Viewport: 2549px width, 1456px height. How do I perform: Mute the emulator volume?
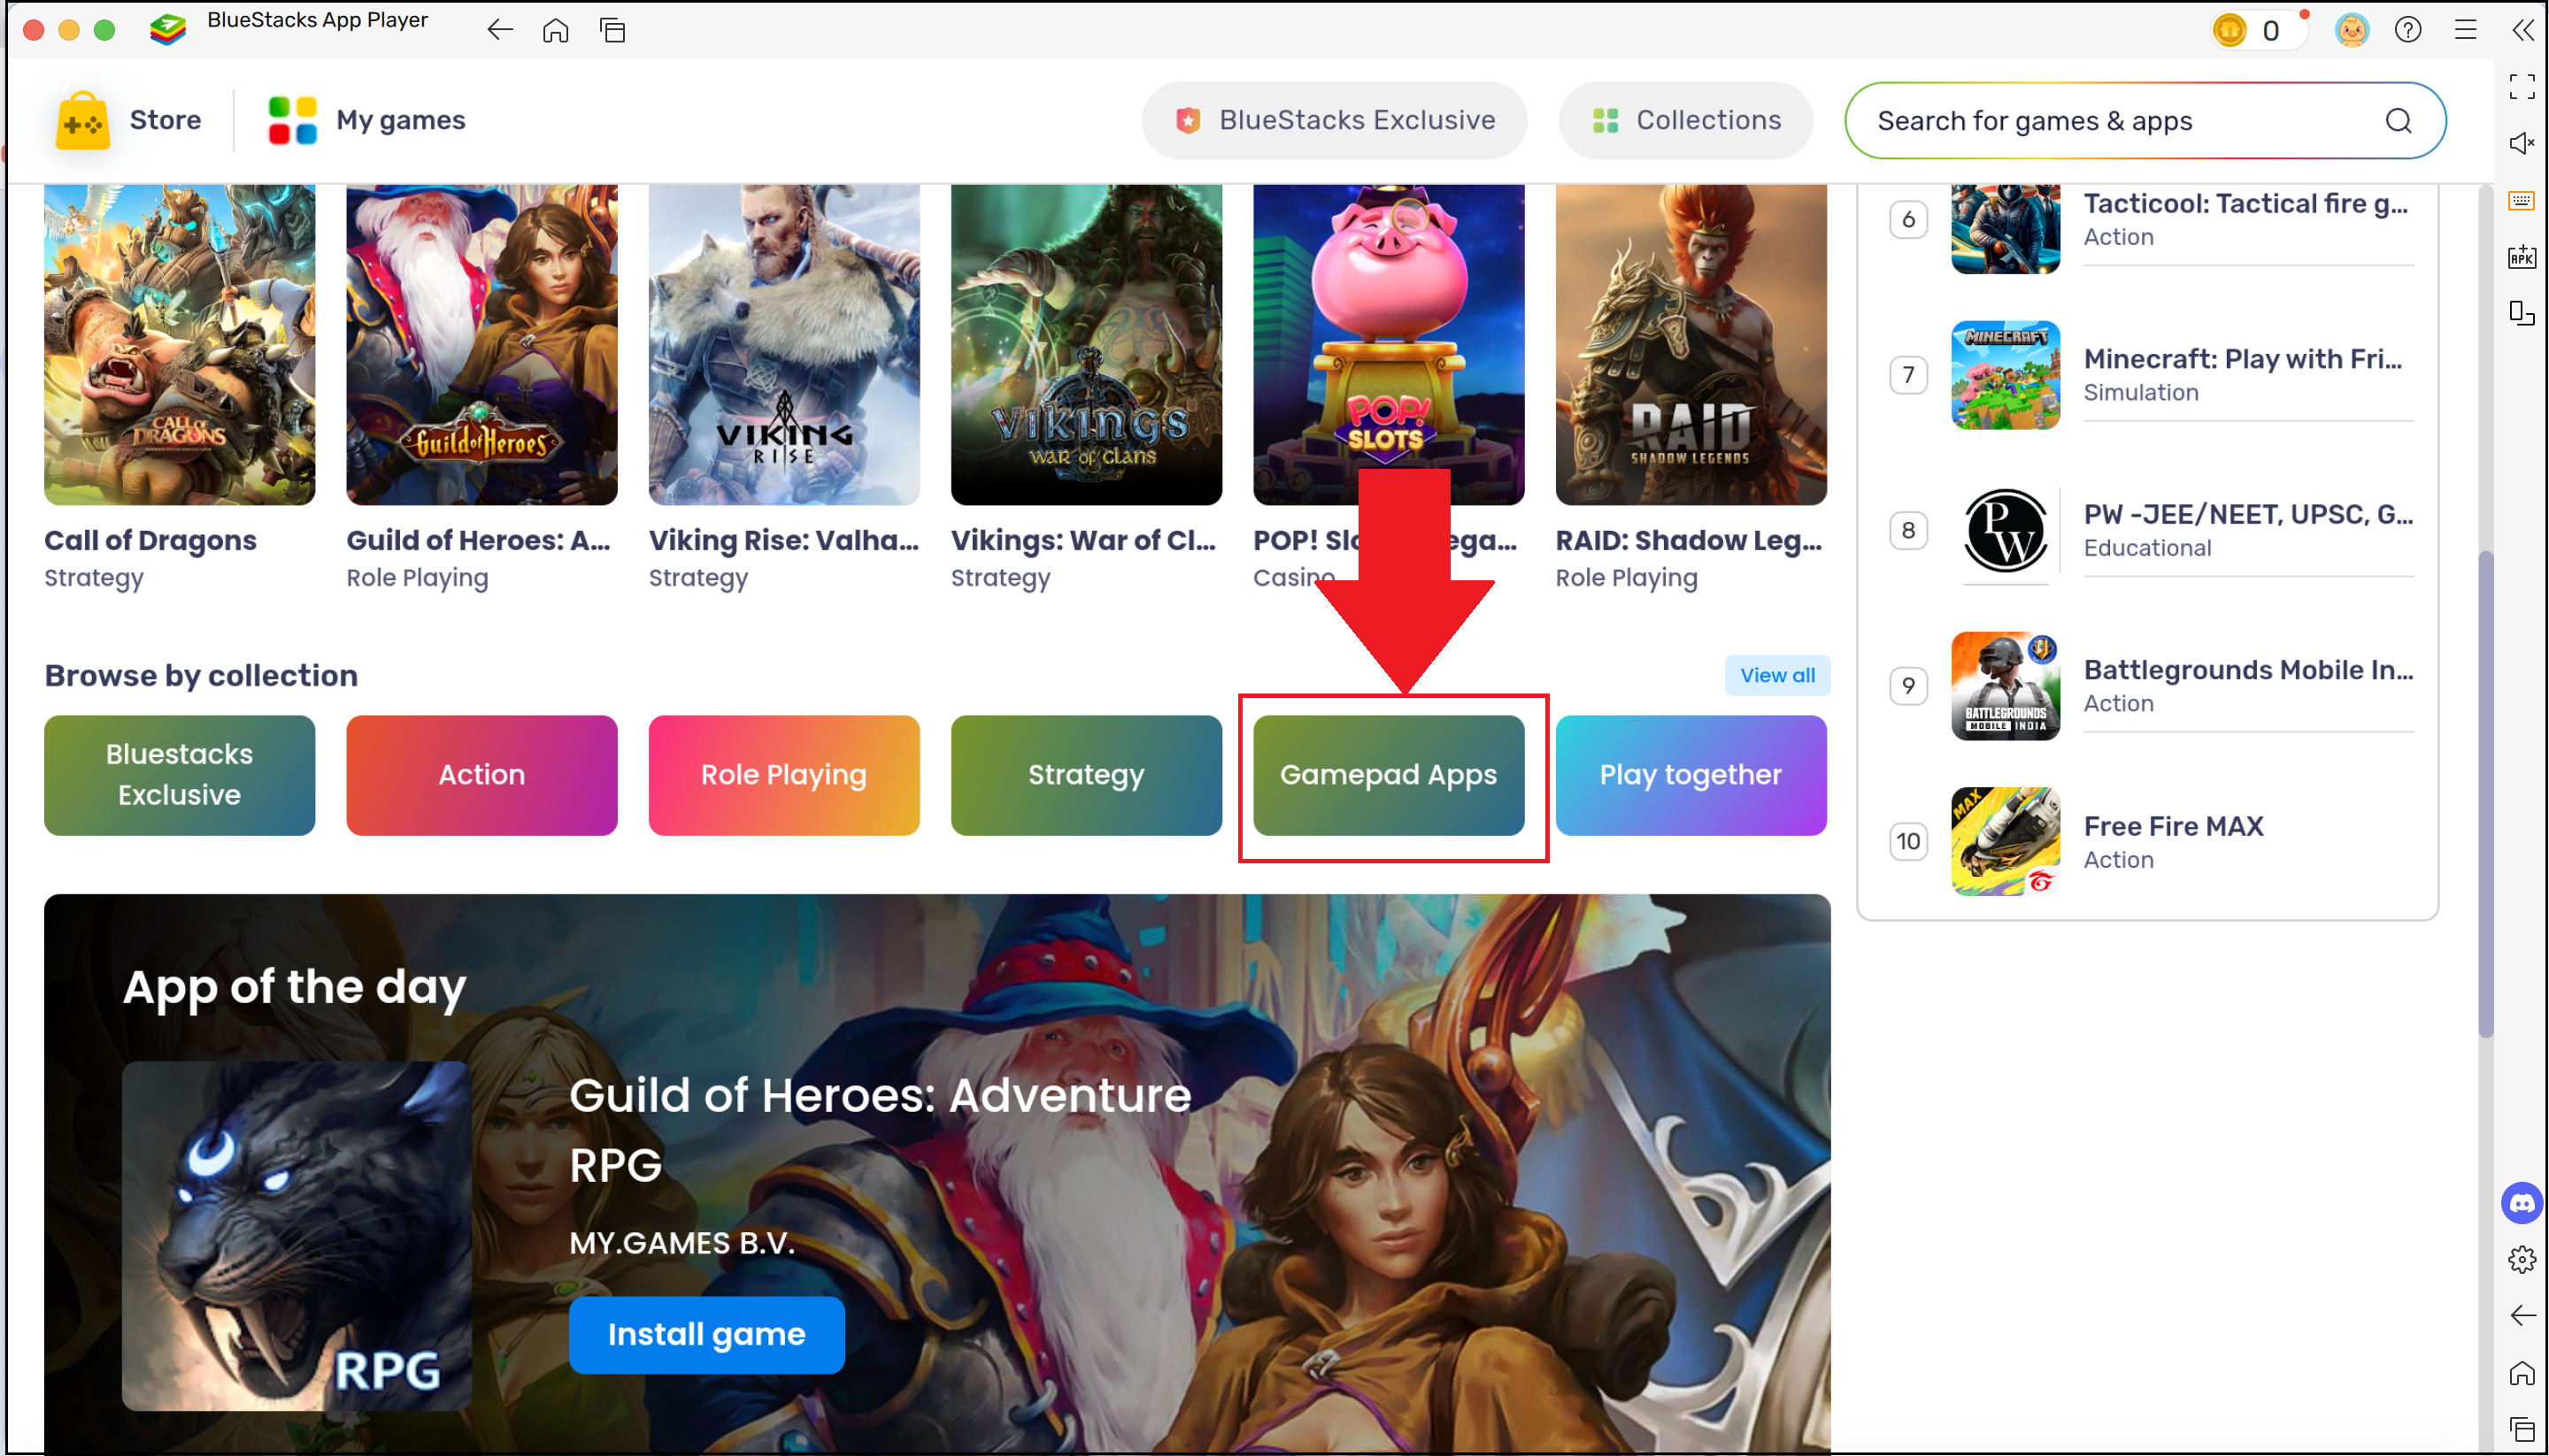(x=2522, y=143)
